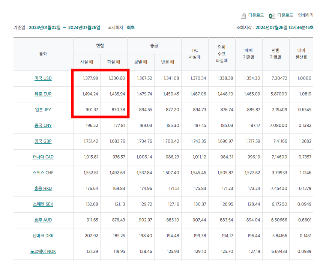Viewport: 326px width, 261px height.
Task: Select NOK cash selling rate 119.95
Action: tap(119, 252)
